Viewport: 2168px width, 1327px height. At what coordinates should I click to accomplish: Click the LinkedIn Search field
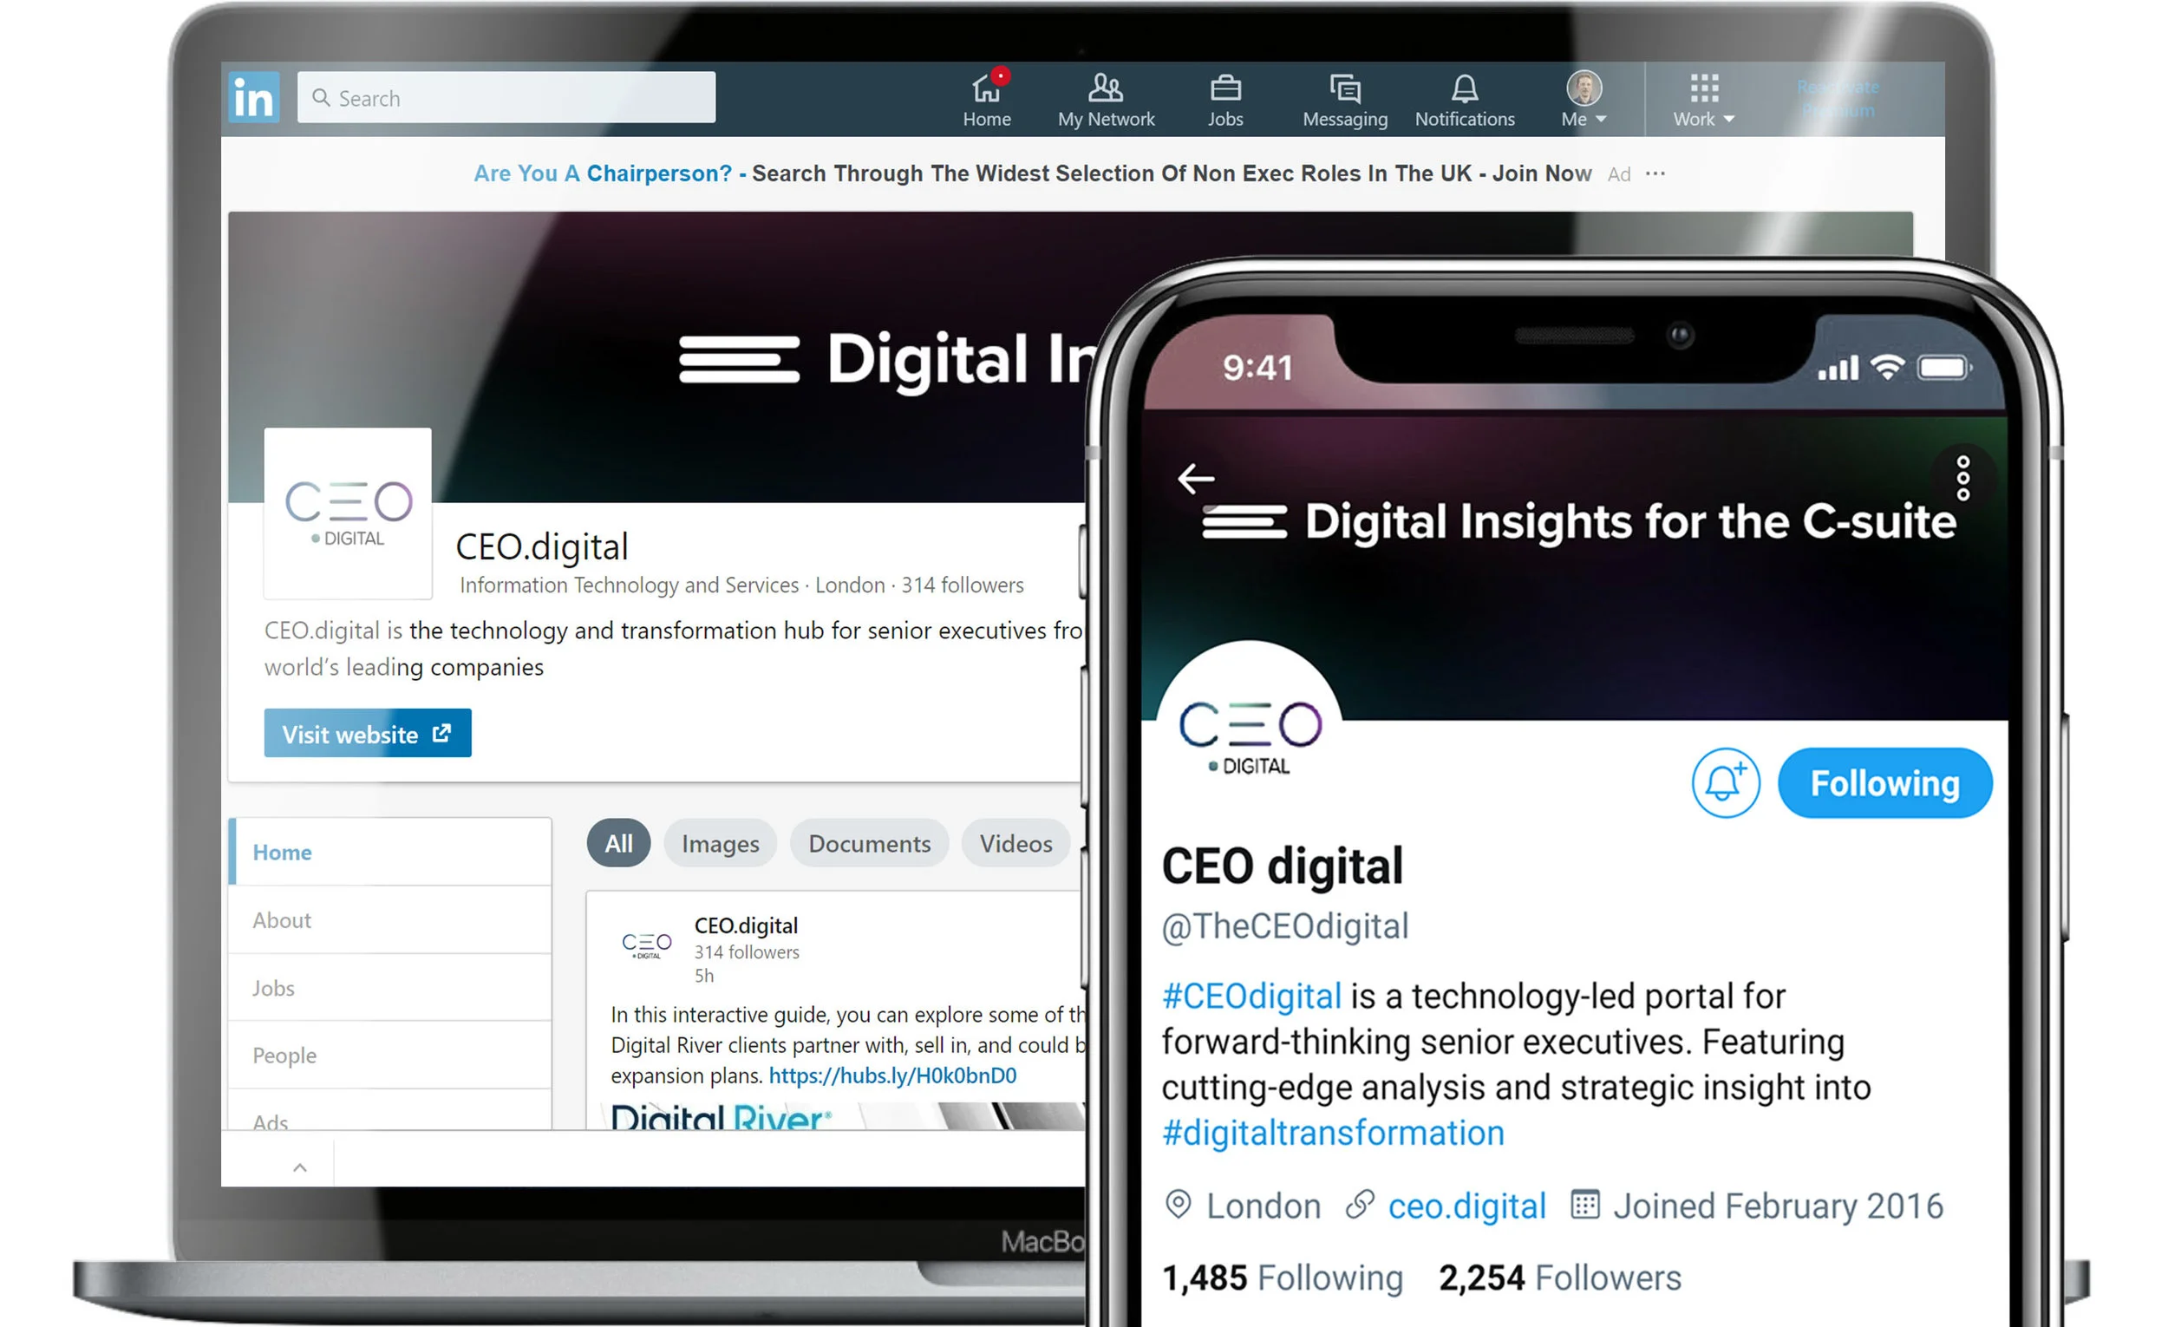(506, 97)
